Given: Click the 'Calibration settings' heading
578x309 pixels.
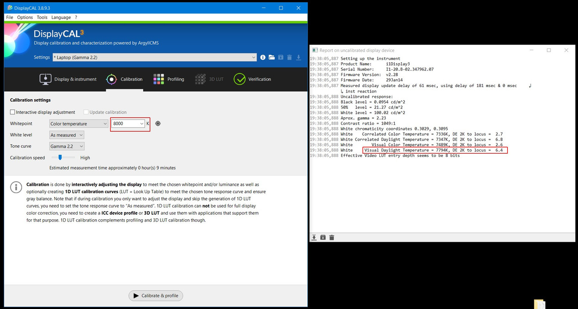Looking at the screenshot, I should click(30, 100).
